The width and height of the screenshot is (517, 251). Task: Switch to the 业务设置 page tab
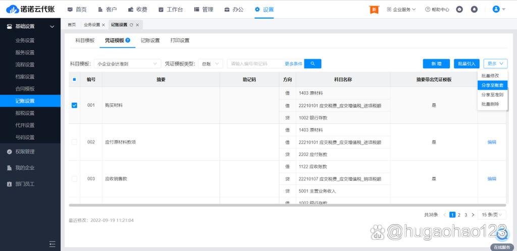[92, 25]
